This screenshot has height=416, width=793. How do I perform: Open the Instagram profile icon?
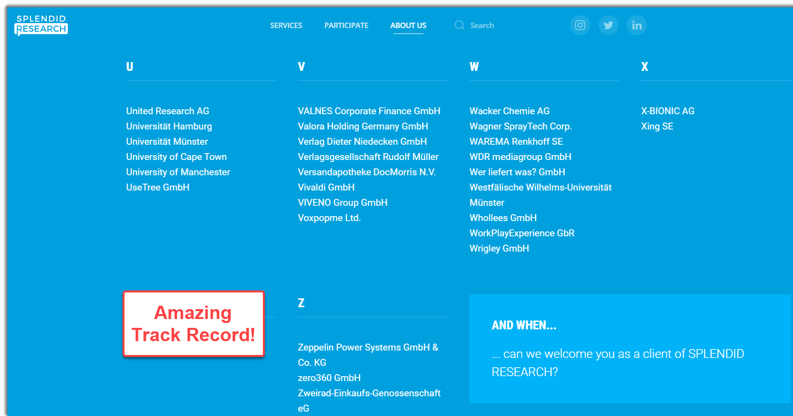580,25
